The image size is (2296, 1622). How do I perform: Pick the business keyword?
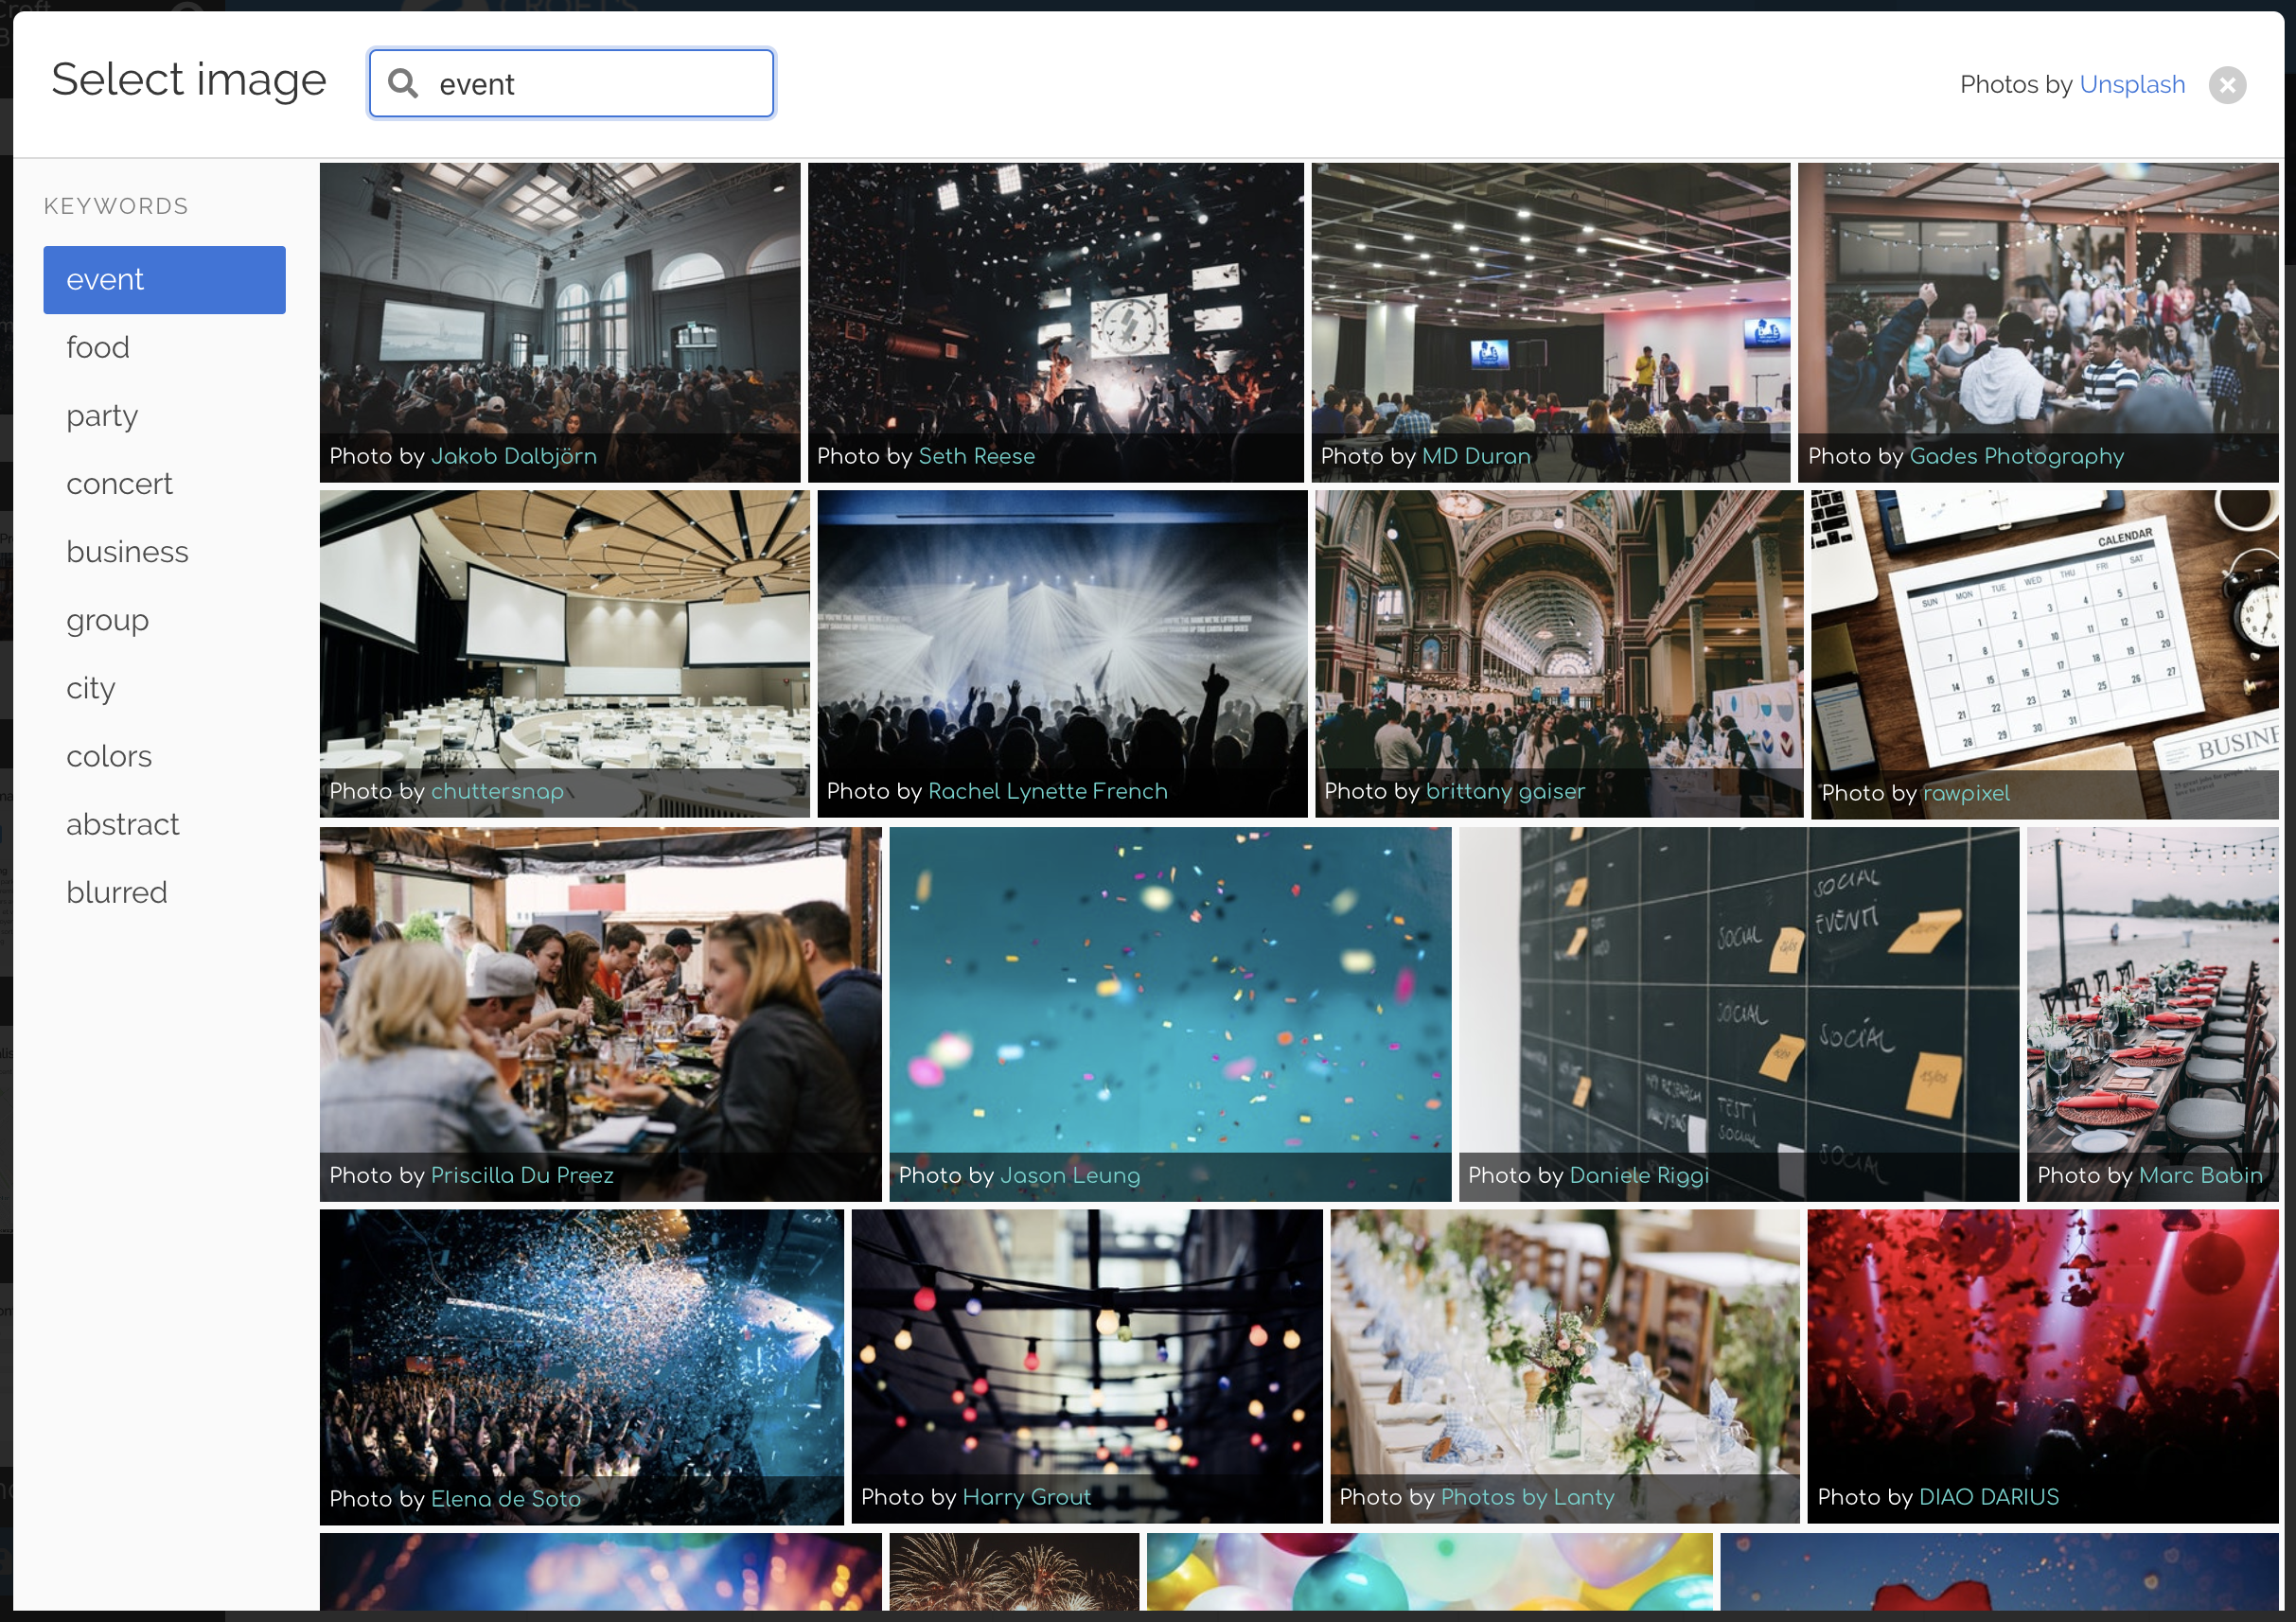[x=127, y=552]
